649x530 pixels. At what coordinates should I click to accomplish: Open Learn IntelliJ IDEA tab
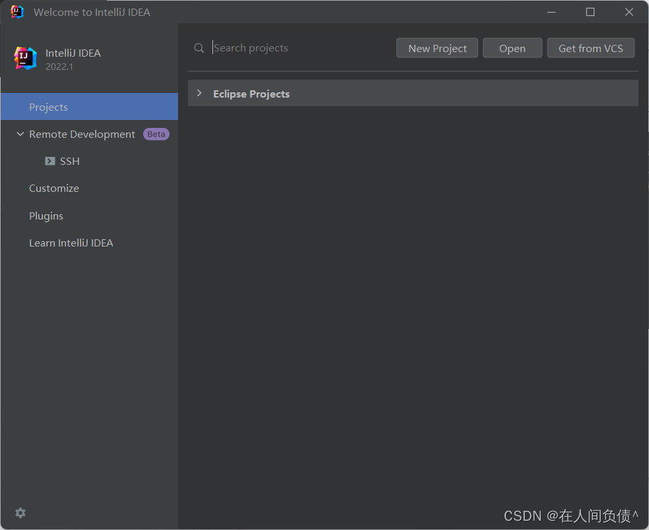pos(71,243)
